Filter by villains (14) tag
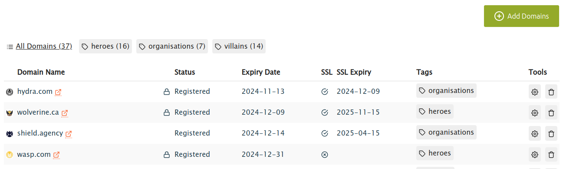 tap(239, 46)
